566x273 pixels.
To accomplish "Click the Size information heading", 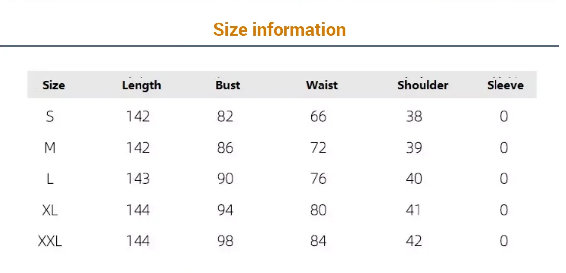I will (x=280, y=30).
